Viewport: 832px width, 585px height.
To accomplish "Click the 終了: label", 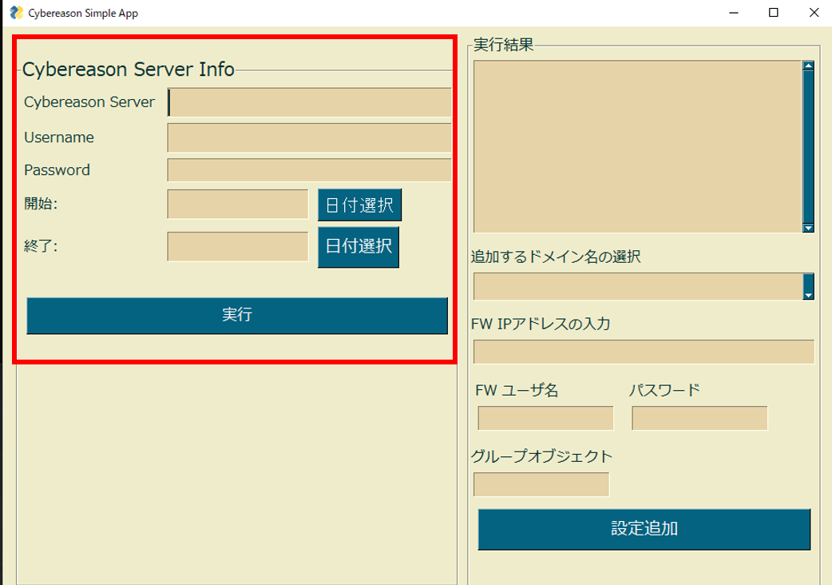I will 41,246.
